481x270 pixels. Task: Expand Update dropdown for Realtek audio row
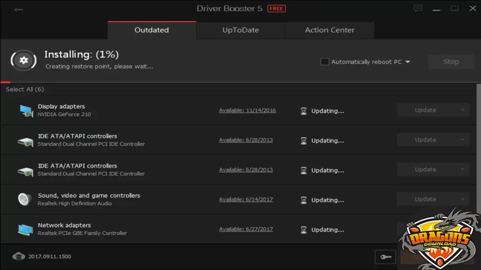point(462,199)
